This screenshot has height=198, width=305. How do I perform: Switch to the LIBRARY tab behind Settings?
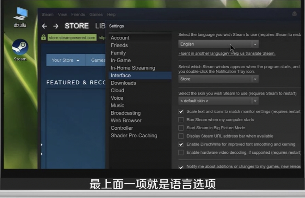[x=100, y=26]
